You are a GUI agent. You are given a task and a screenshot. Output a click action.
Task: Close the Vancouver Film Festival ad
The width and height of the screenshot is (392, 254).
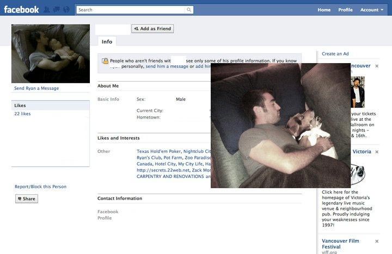[x=377, y=241]
